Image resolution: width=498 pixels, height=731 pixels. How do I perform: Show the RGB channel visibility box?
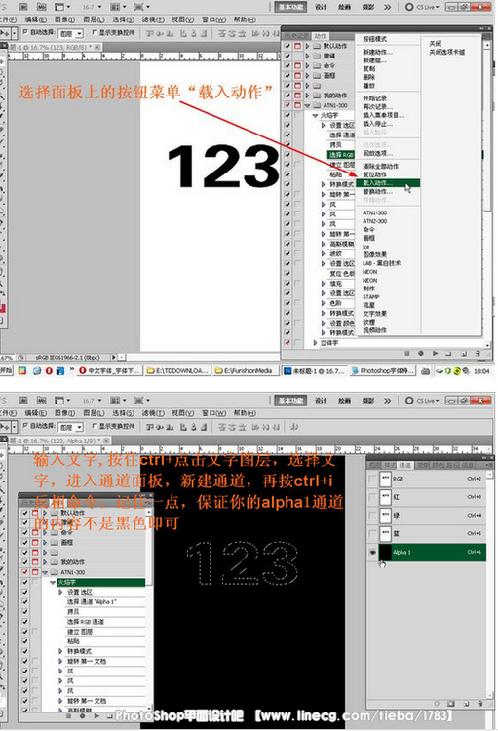pyautogui.click(x=372, y=479)
